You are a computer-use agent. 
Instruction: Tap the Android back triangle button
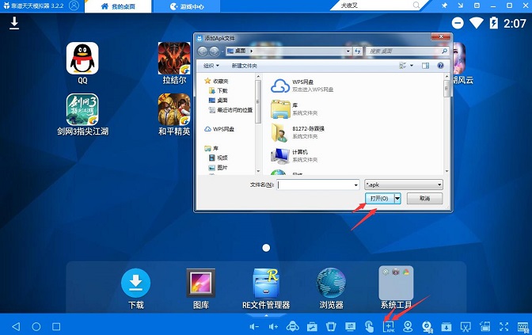point(16,326)
